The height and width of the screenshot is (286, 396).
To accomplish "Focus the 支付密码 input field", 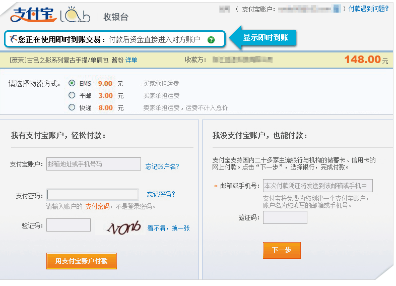I will coord(93,195).
